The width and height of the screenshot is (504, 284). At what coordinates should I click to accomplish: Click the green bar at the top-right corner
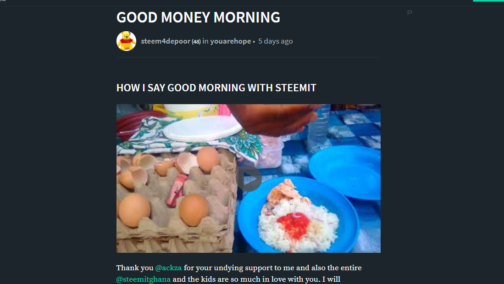[x=487, y=1]
